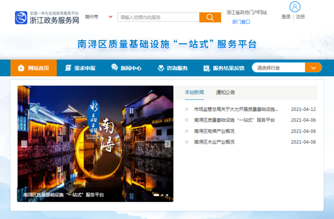The width and height of the screenshot is (334, 219).
Task: Click the 全国一体化在线政务服务平台 tagline
Action: point(54,13)
